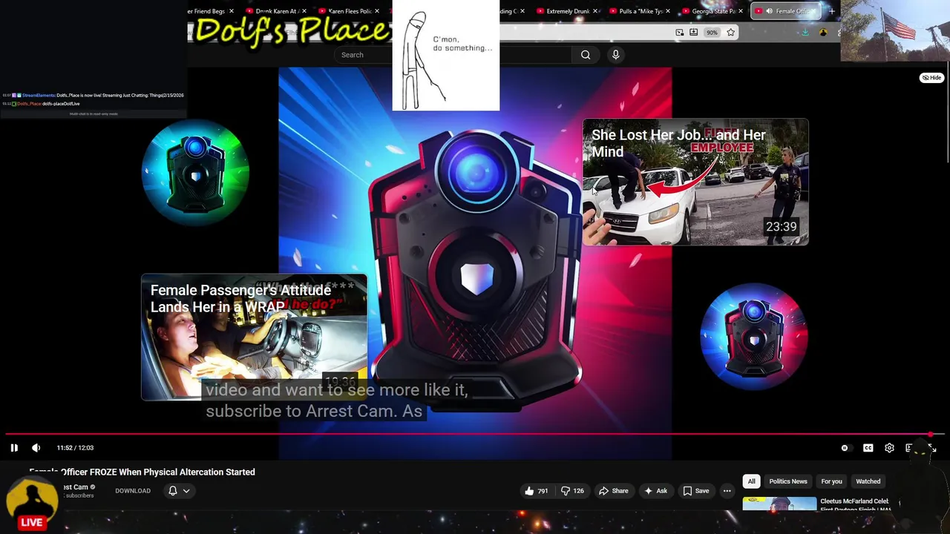950x534 pixels.
Task: Select the All filter chip
Action: [751, 481]
